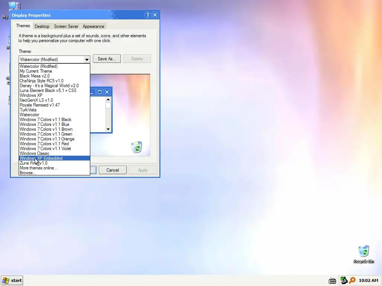Choose the Browse... entry
Screen dimensions: 382x286
[54, 173]
